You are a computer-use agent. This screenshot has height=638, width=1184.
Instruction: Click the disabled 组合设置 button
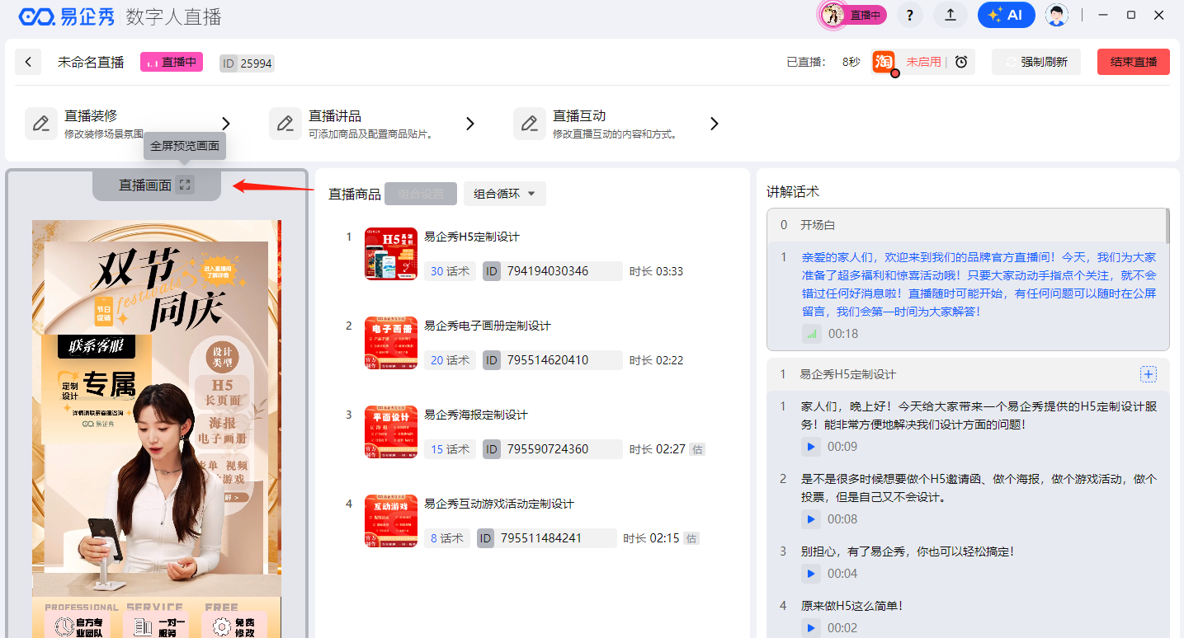421,194
